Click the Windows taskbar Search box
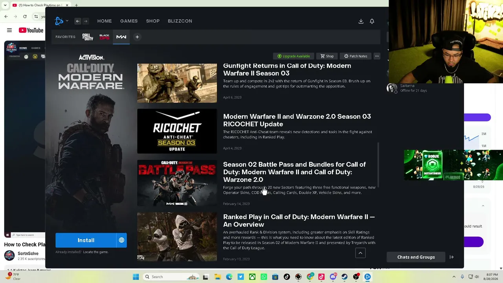503x283 pixels. pos(171,277)
